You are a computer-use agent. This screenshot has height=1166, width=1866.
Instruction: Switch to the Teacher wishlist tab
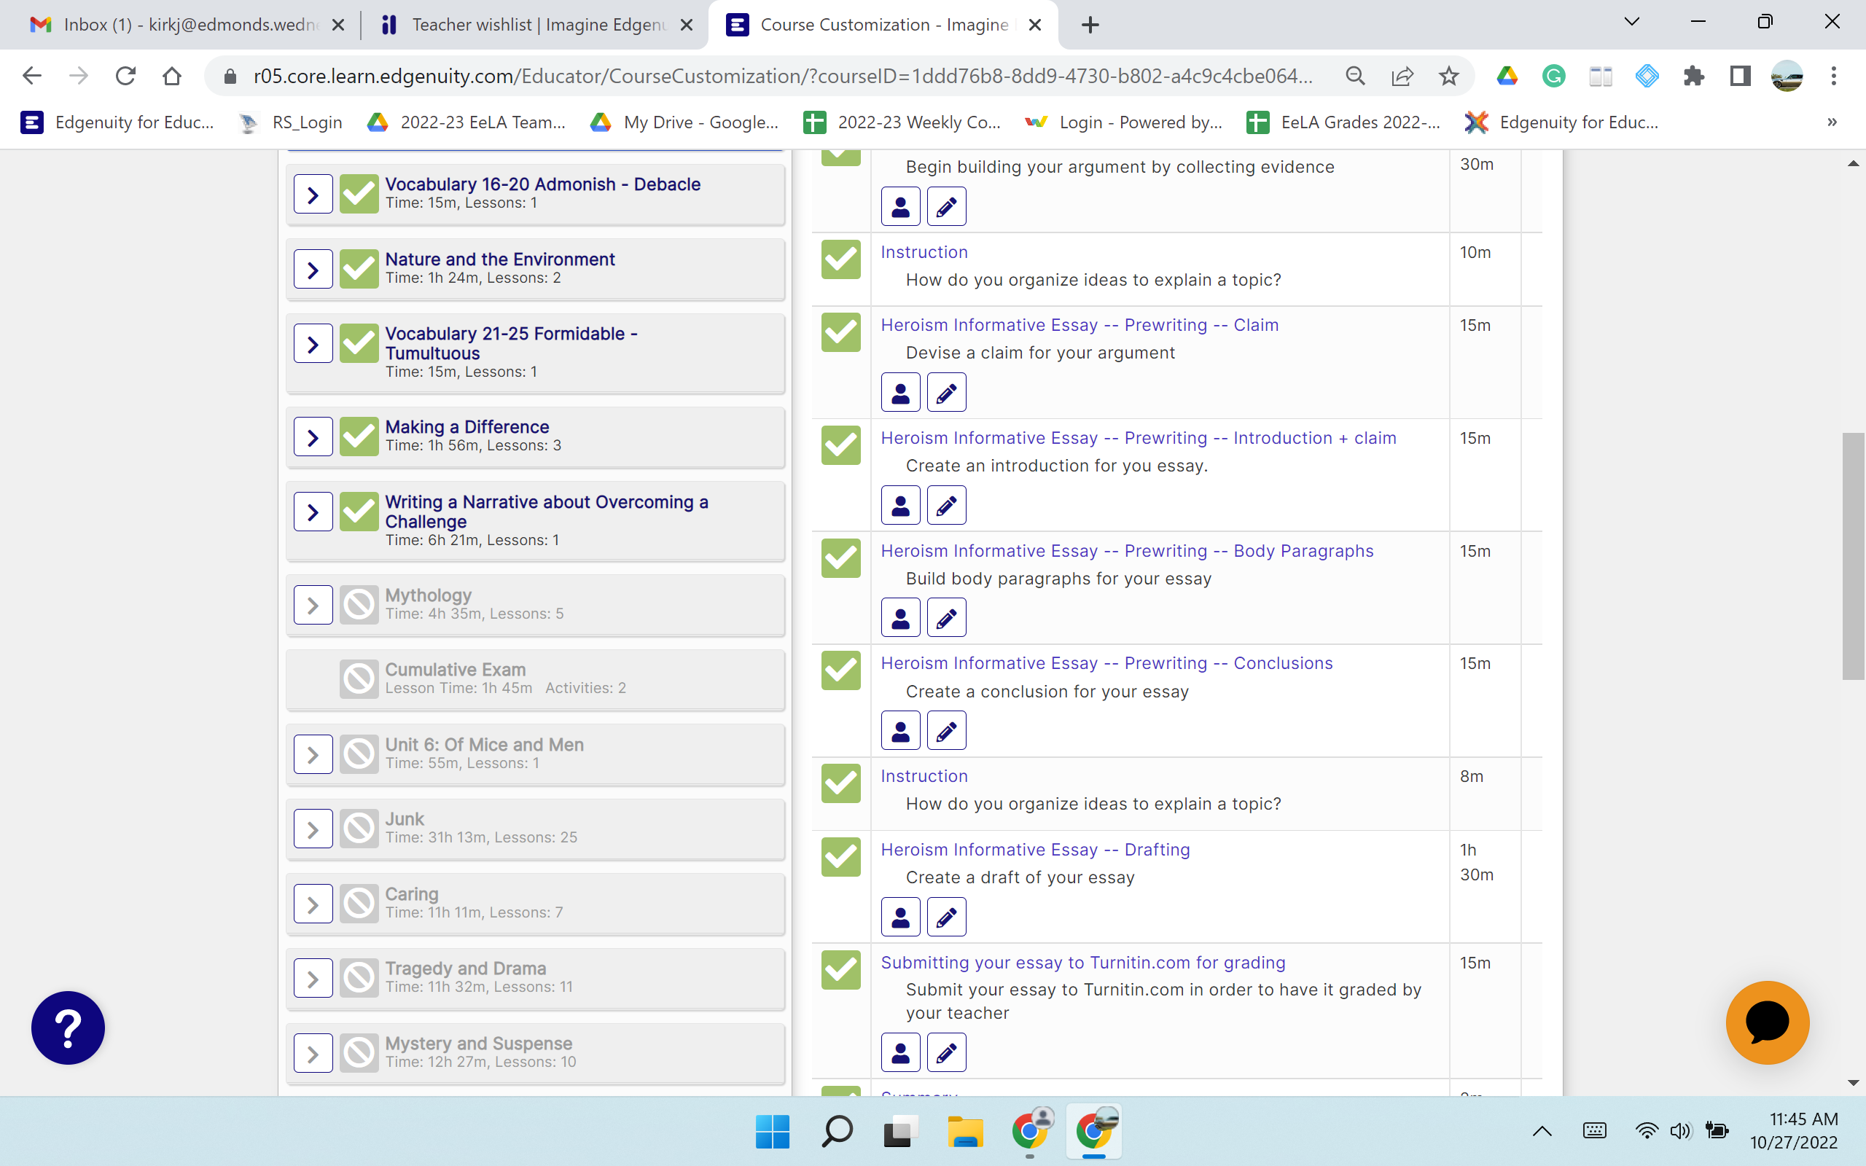coord(537,25)
